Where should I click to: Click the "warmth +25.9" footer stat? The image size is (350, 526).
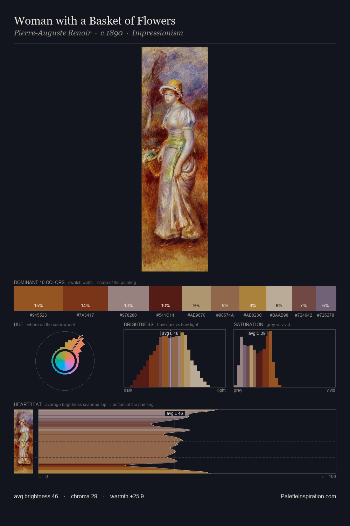pos(127,496)
